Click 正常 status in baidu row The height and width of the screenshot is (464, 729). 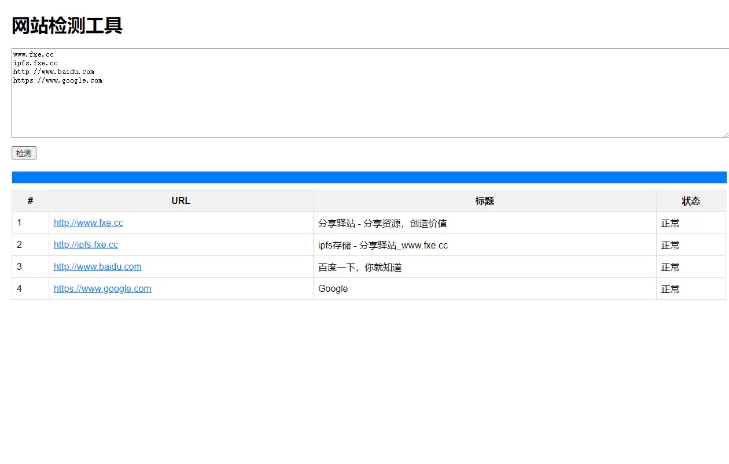pos(671,267)
